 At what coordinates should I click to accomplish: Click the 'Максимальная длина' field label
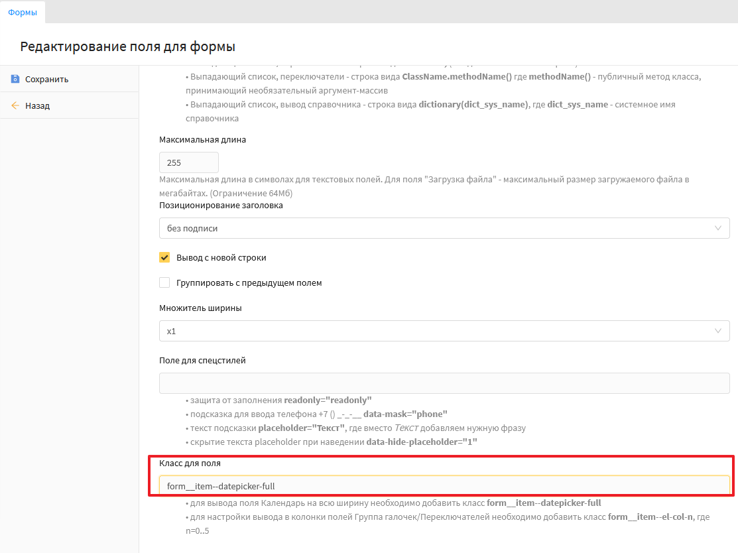[x=203, y=139]
